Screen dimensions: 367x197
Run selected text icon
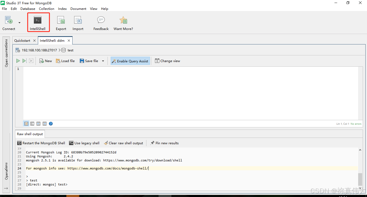coord(31,61)
